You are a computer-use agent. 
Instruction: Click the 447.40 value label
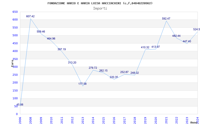click(x=187, y=41)
